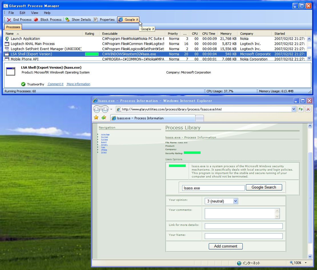The height and width of the screenshot is (270, 317).
Task: Click the green rating bar in Users Opinions
Action: pyautogui.click(x=177, y=166)
